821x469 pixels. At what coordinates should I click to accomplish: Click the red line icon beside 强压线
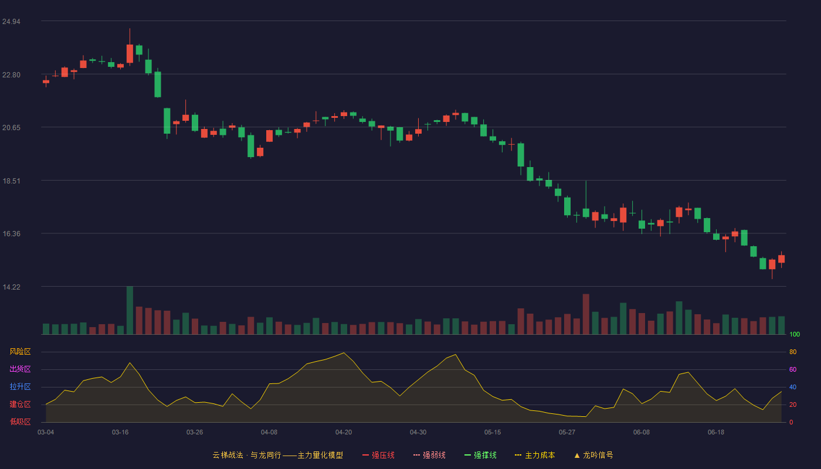point(366,455)
